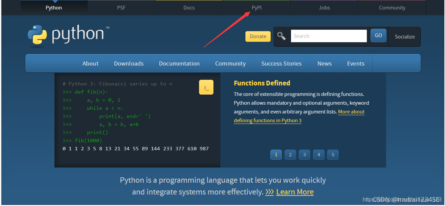Click the GO search button
This screenshot has width=445, height=206.
[378, 35]
